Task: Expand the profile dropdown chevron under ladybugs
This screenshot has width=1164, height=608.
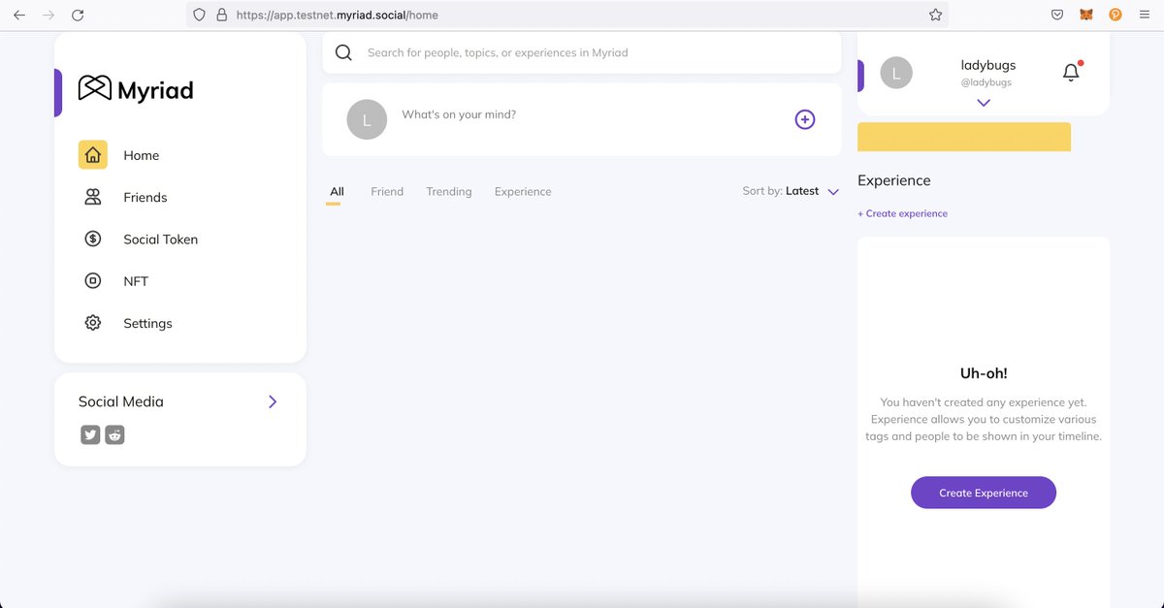Action: pyautogui.click(x=984, y=103)
